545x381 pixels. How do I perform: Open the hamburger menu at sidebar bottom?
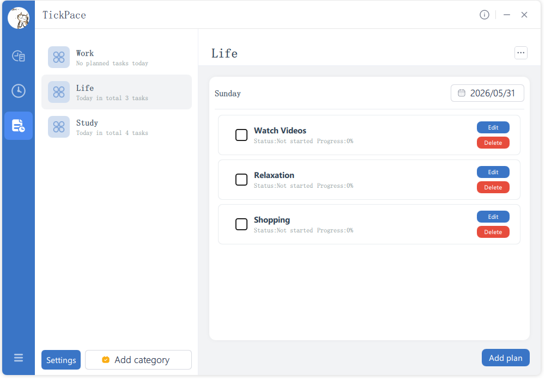[x=19, y=358]
